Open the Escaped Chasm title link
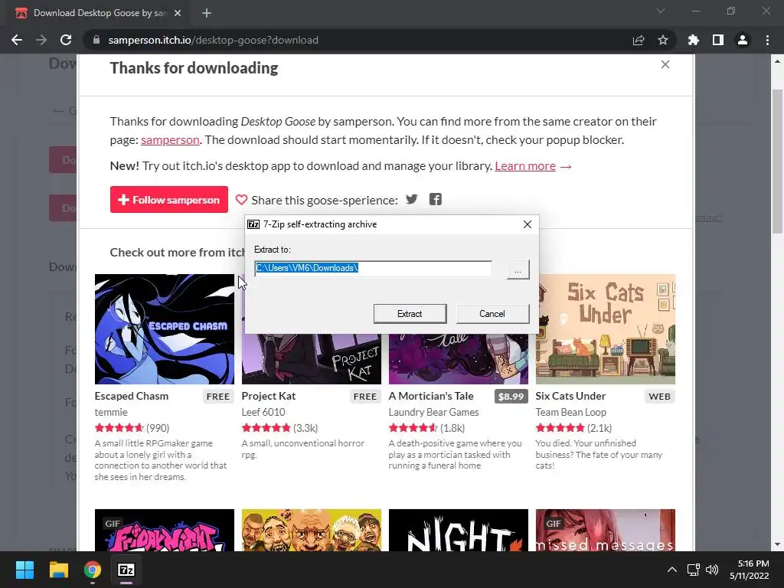 point(132,396)
